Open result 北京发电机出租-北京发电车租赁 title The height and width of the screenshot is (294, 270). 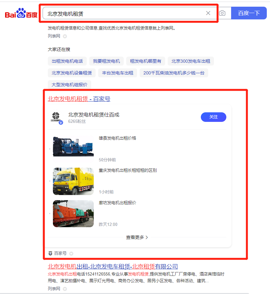coord(113,266)
